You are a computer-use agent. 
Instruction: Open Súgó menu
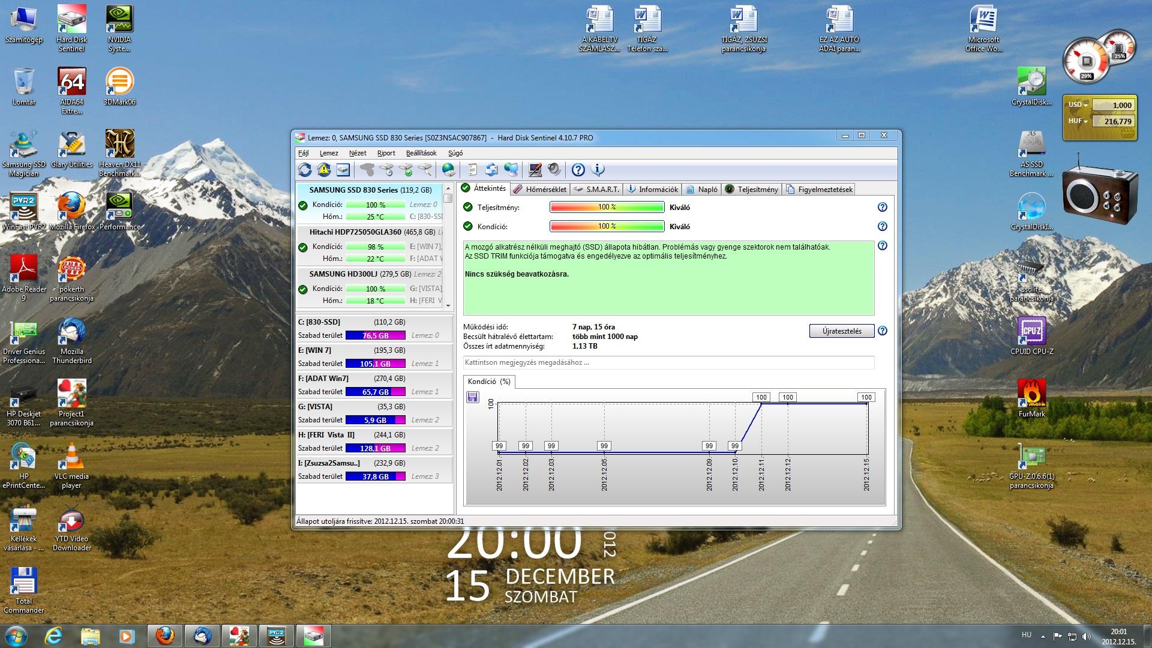point(455,153)
